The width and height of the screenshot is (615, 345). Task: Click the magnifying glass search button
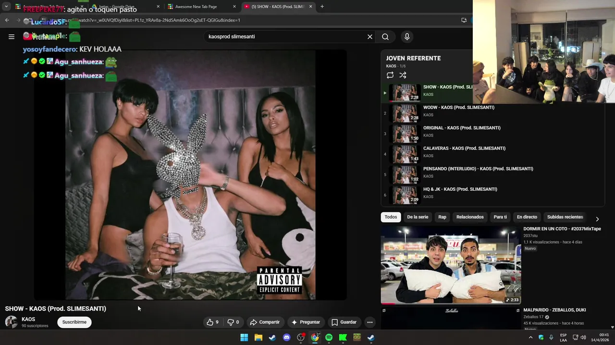pyautogui.click(x=385, y=36)
